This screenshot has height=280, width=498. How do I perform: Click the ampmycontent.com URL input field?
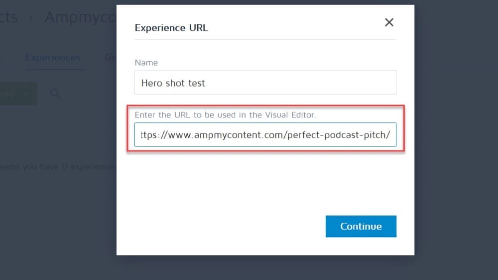tap(265, 135)
